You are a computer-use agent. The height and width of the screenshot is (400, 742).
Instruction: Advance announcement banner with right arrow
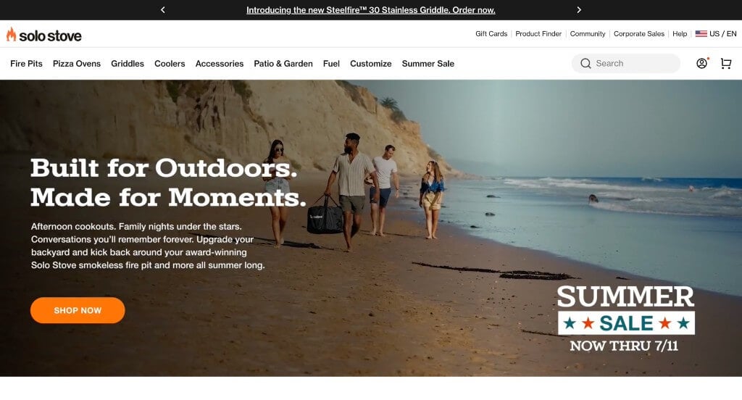pos(579,10)
